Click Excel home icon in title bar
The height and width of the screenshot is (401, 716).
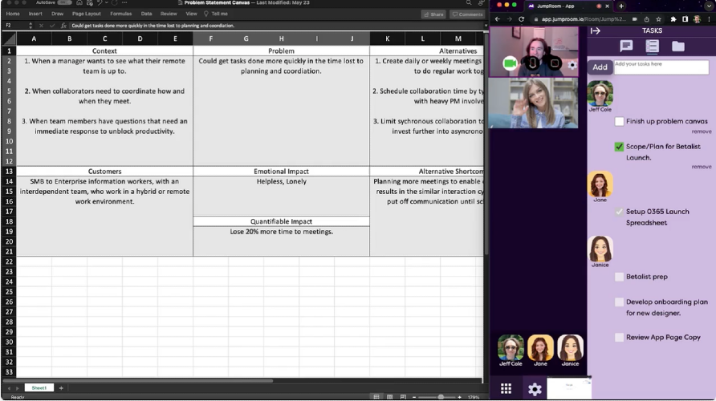point(79,2)
